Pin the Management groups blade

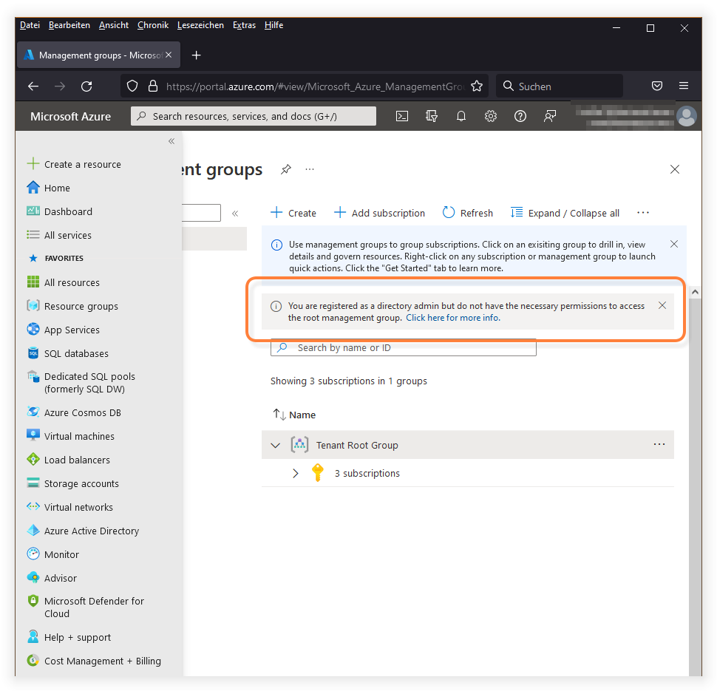[x=286, y=169]
